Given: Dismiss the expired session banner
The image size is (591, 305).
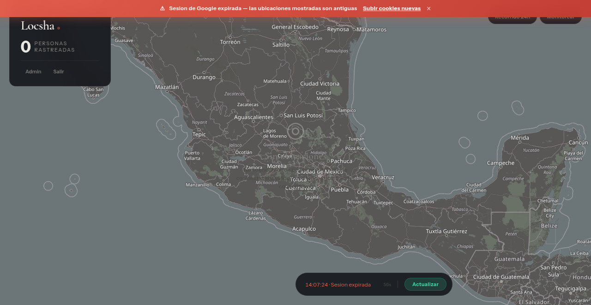Looking at the screenshot, I should coord(428,8).
